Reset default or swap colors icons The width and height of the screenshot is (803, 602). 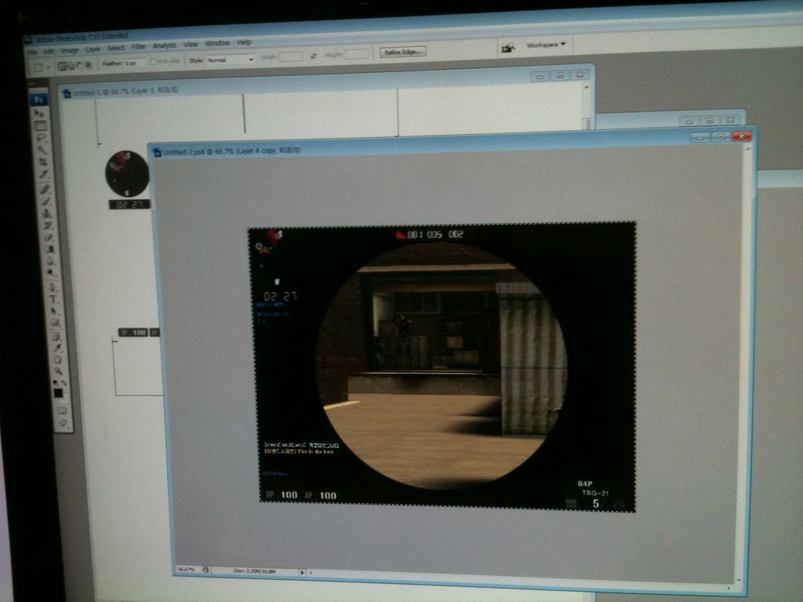pos(60,382)
